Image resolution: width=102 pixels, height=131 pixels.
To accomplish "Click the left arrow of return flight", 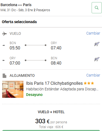I will click(x=3, y=60).
